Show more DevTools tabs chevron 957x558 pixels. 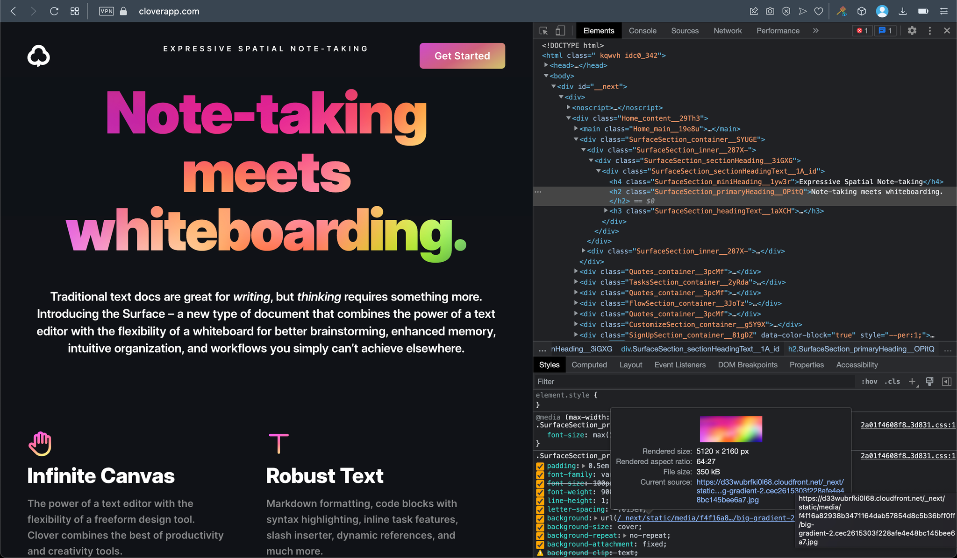pyautogui.click(x=815, y=31)
